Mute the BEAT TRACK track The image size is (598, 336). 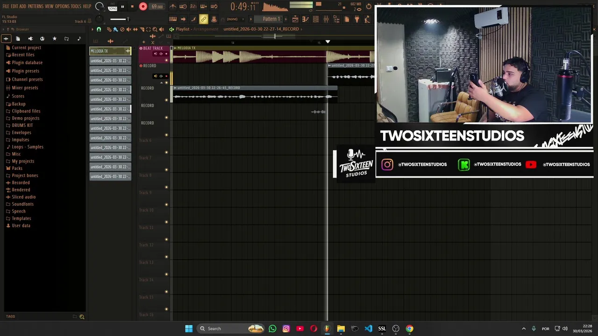(x=166, y=60)
